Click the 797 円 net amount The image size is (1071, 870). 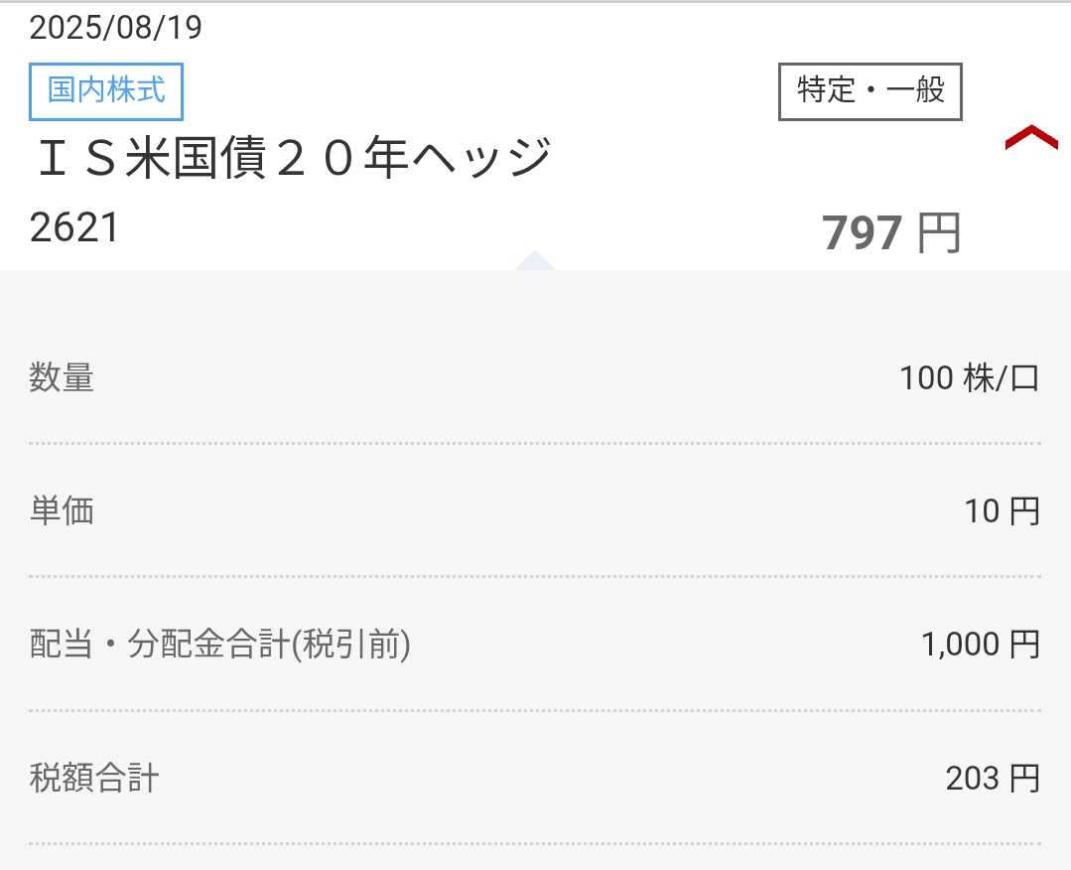(890, 234)
